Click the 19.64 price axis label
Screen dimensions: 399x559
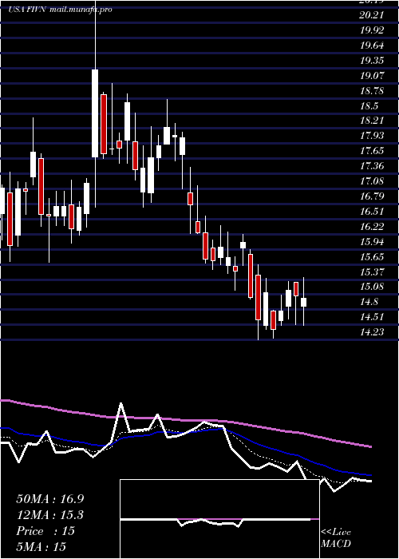coord(372,46)
